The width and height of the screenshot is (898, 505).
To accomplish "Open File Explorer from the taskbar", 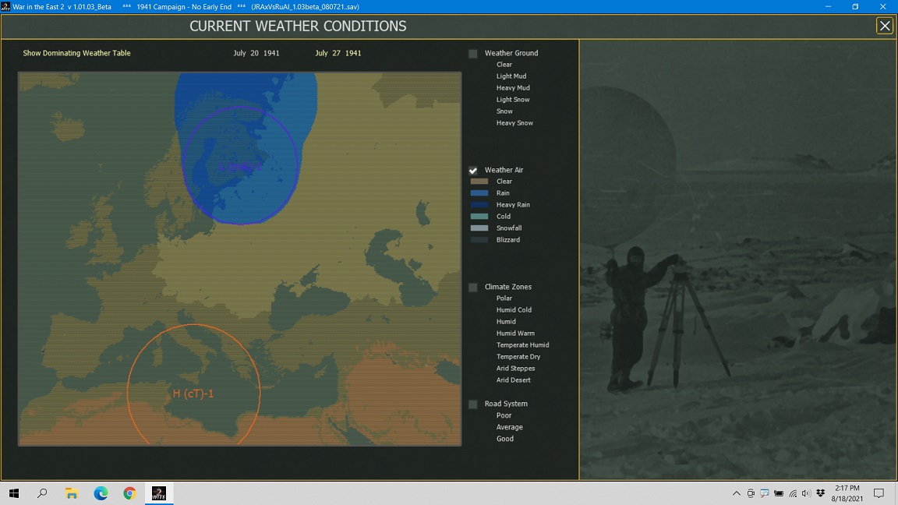I will tap(72, 493).
